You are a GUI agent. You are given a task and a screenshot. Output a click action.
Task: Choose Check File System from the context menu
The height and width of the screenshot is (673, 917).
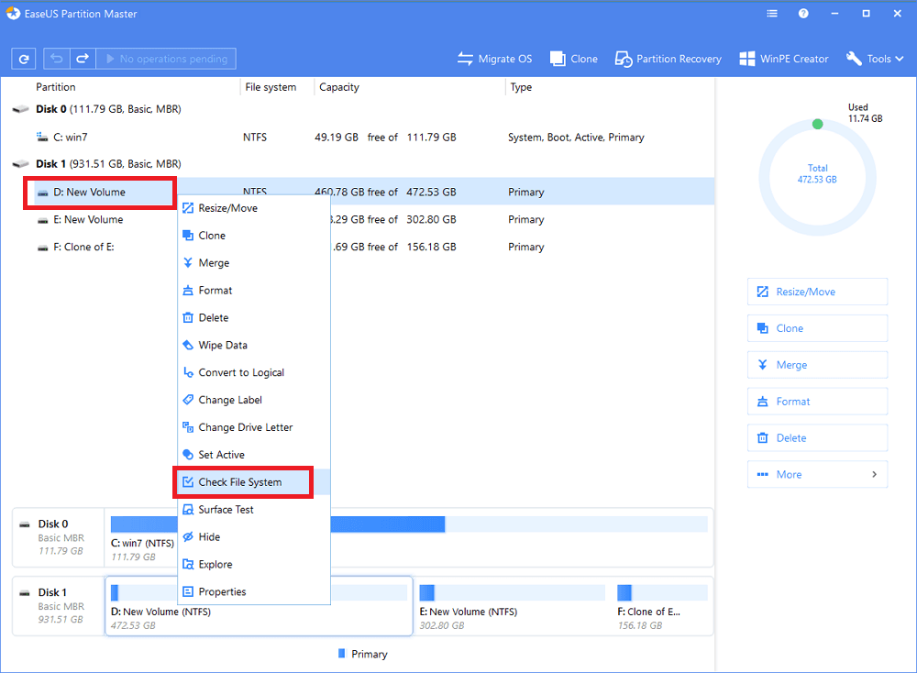click(x=240, y=482)
